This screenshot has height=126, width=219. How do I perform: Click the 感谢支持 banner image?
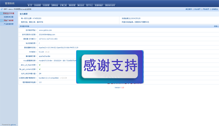click(x=110, y=67)
